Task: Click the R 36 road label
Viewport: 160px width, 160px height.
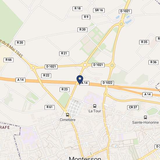Action: (x=154, y=62)
